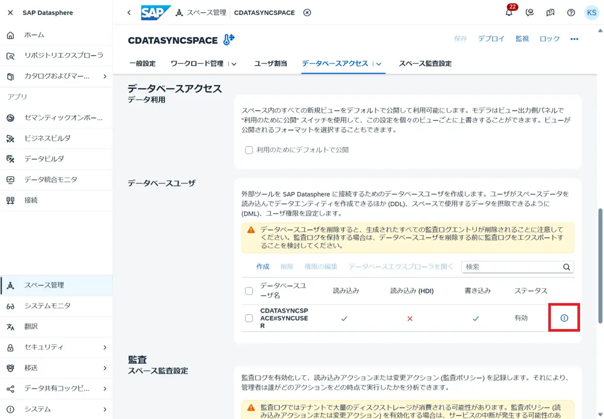Open the KS user profile avatar
Image resolution: width=604 pixels, height=419 pixels.
click(x=592, y=12)
